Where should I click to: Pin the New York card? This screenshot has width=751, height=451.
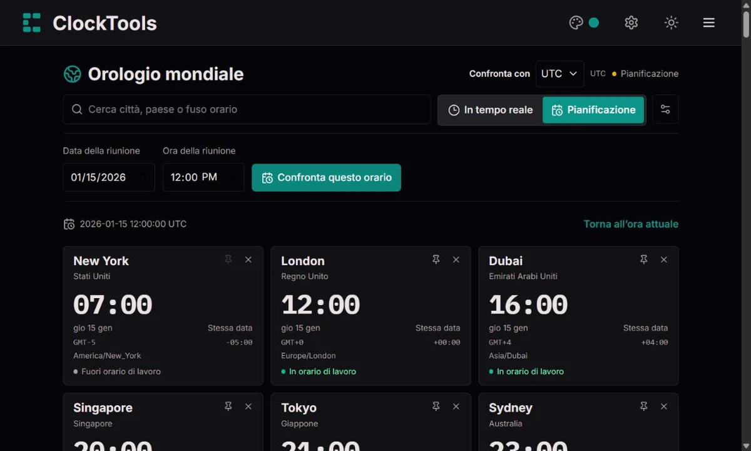pos(228,259)
